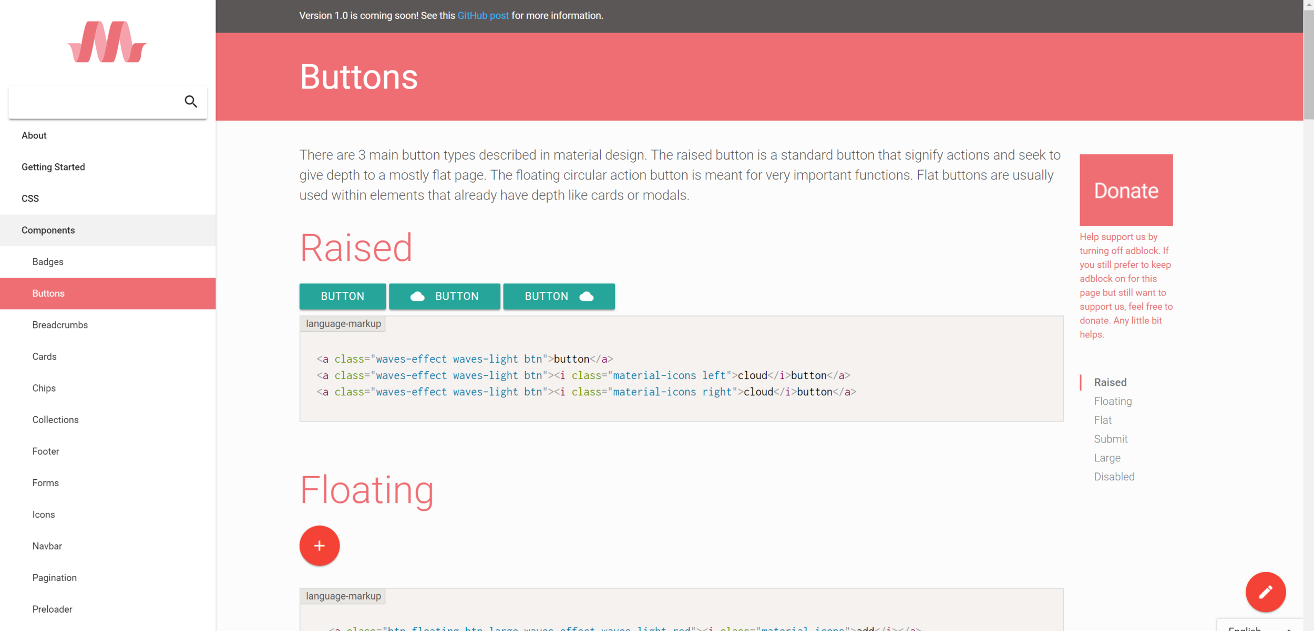Collapse the Components sidebar section
Image resolution: width=1314 pixels, height=631 pixels.
tap(48, 230)
